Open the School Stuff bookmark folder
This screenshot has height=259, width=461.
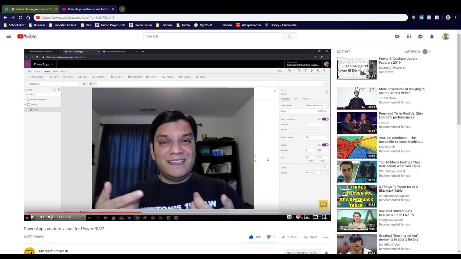pos(14,25)
